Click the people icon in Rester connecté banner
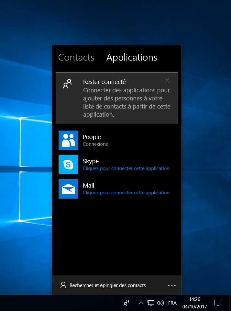The height and width of the screenshot is (311, 231). coord(67,84)
